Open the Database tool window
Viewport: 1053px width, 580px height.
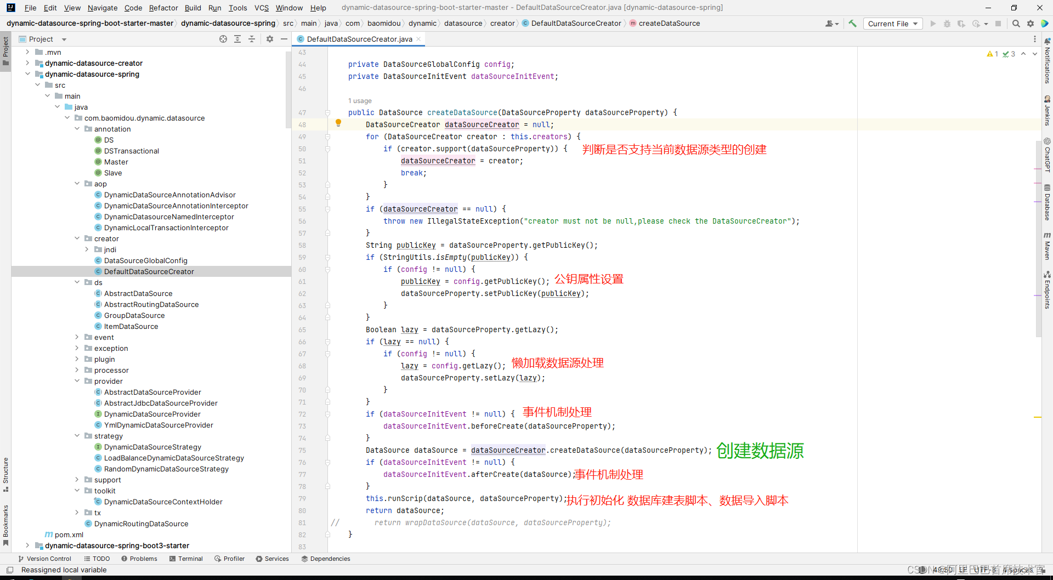[1047, 202]
